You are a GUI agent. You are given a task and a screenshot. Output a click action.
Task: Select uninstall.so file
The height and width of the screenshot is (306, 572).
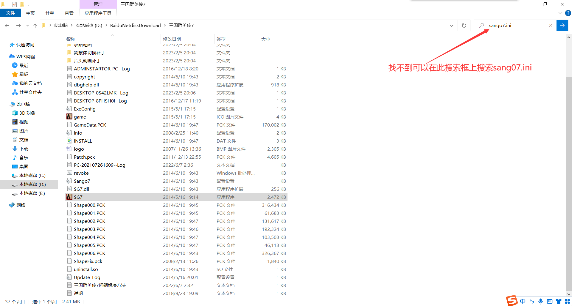[x=176, y=269]
